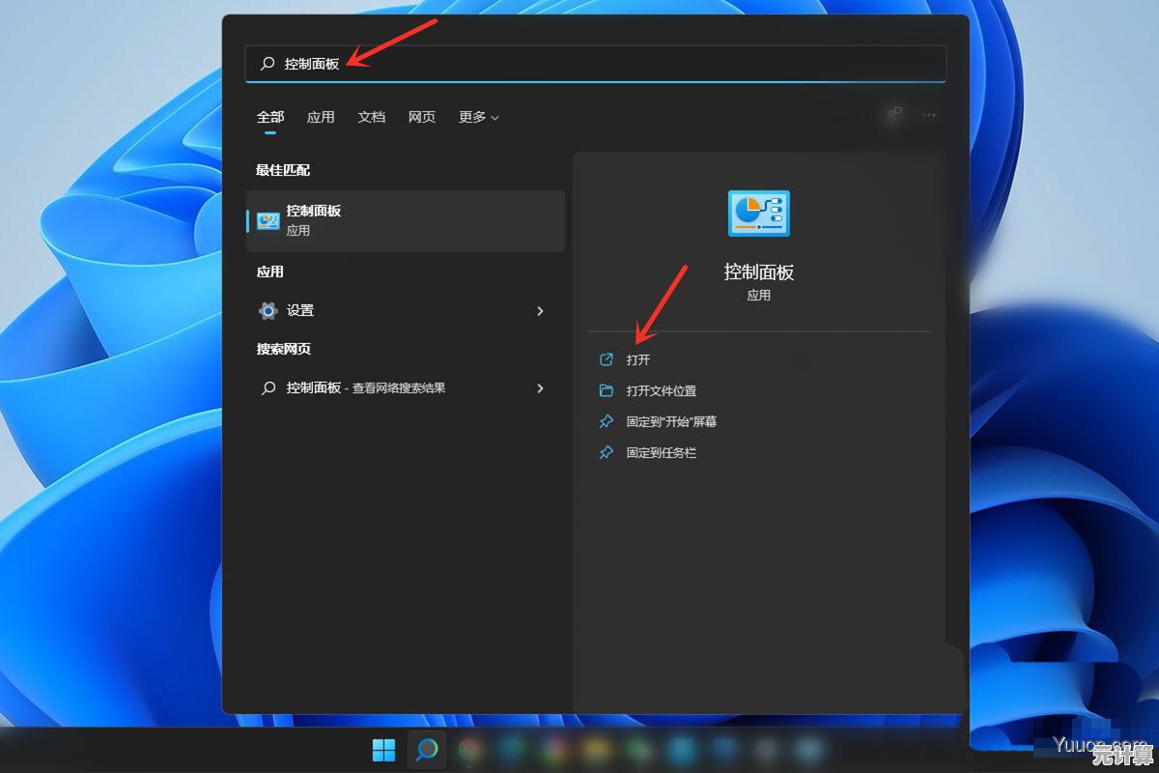
Task: Switch to the 网页 tab
Action: 421,117
